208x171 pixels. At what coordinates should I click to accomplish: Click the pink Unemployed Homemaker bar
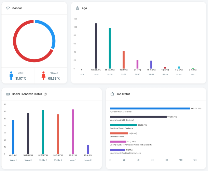click(118, 142)
